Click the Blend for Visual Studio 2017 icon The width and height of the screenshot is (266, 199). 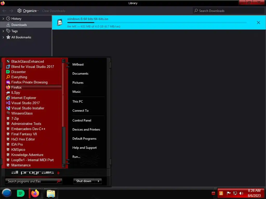[8, 67]
